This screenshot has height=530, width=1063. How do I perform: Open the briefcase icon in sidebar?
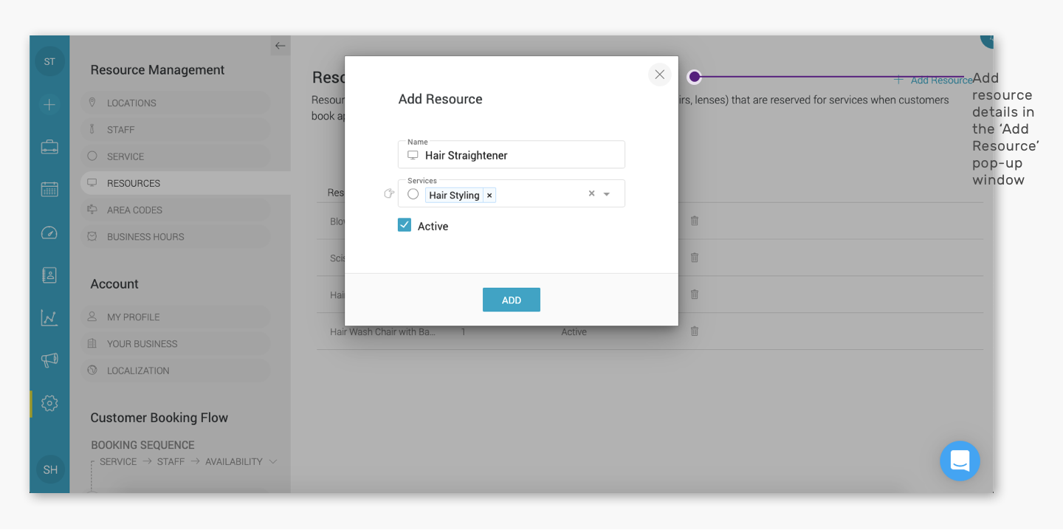(49, 147)
